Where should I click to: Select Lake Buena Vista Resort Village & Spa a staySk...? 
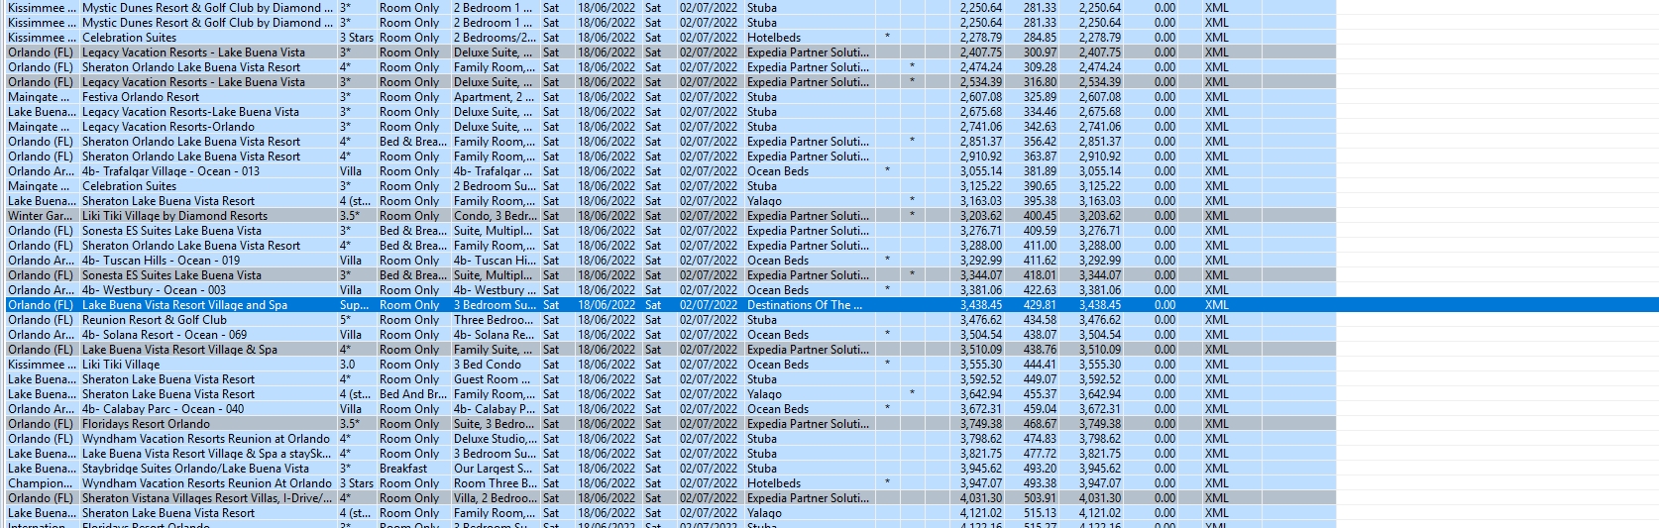click(206, 454)
